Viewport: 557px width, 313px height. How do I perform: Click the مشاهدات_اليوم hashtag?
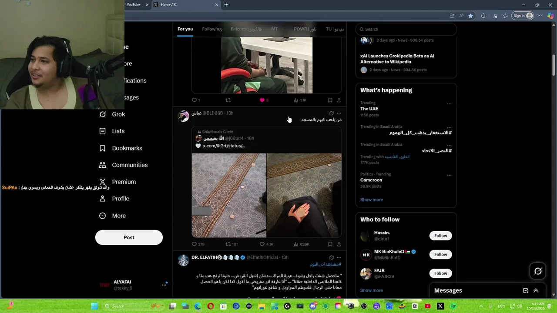[325, 264]
